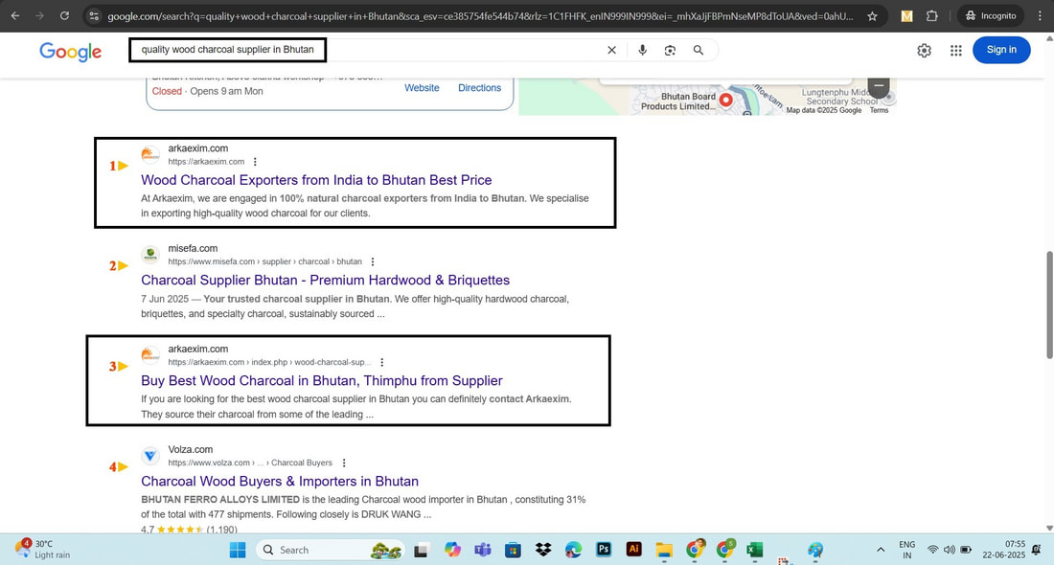Open Google search settings gear
This screenshot has height=565, width=1054.
click(924, 50)
